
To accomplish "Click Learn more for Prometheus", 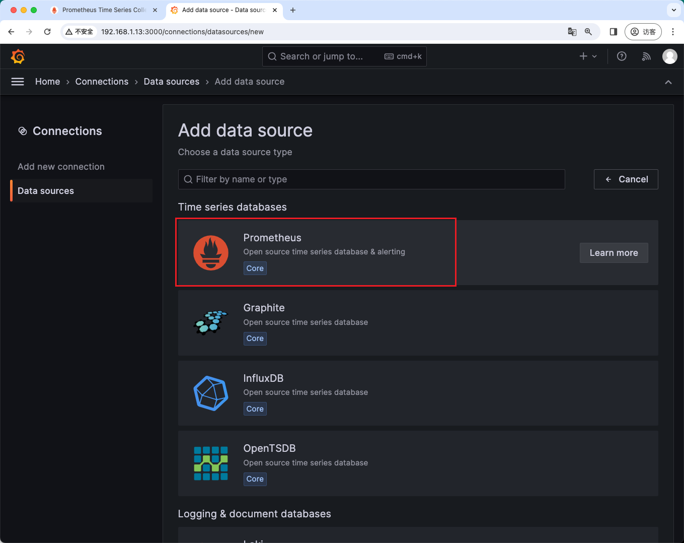I will coord(614,253).
